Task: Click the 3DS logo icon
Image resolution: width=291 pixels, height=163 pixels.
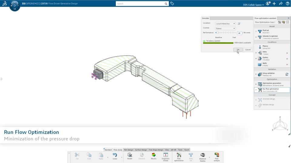Action: pyautogui.click(x=5, y=4)
